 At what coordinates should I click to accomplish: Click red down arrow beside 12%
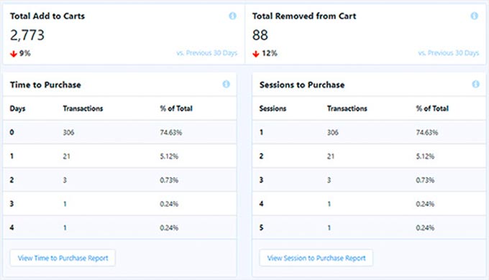pyautogui.click(x=256, y=54)
